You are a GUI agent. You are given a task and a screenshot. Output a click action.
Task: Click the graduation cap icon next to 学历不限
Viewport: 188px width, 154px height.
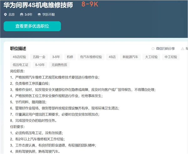tap(39, 15)
